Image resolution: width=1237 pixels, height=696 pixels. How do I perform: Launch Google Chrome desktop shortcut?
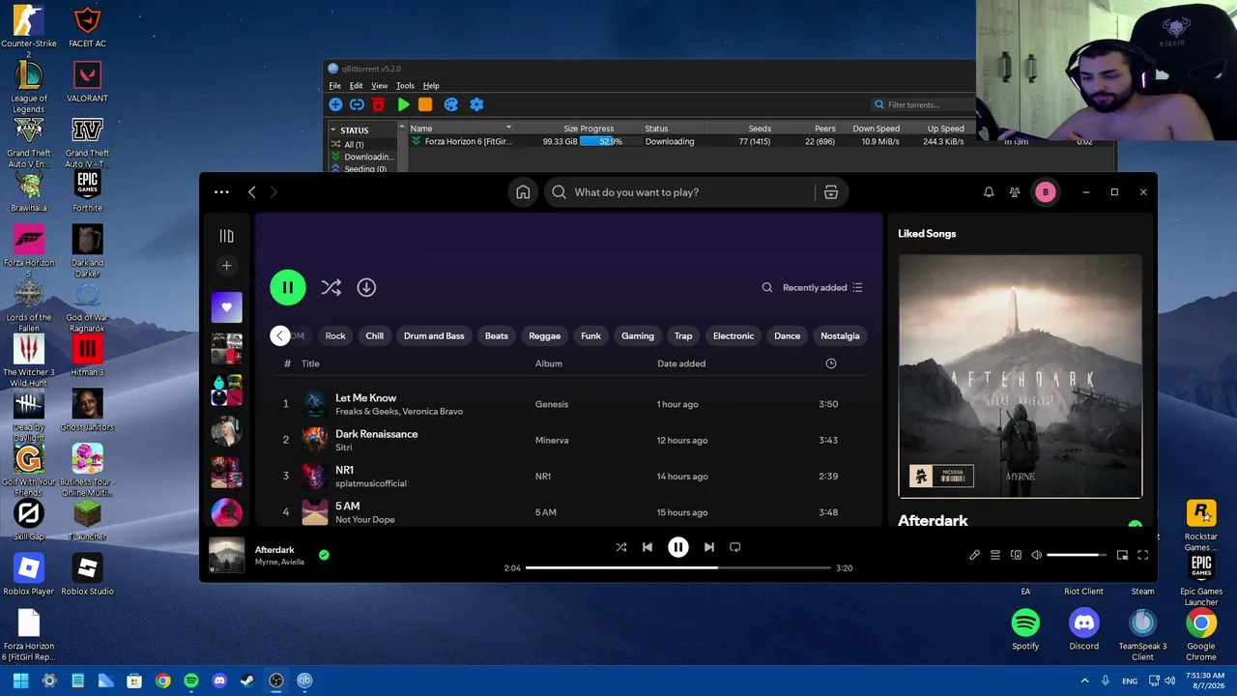[x=1201, y=634]
